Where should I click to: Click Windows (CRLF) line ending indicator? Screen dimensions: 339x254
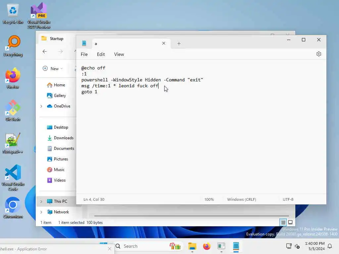241,199
